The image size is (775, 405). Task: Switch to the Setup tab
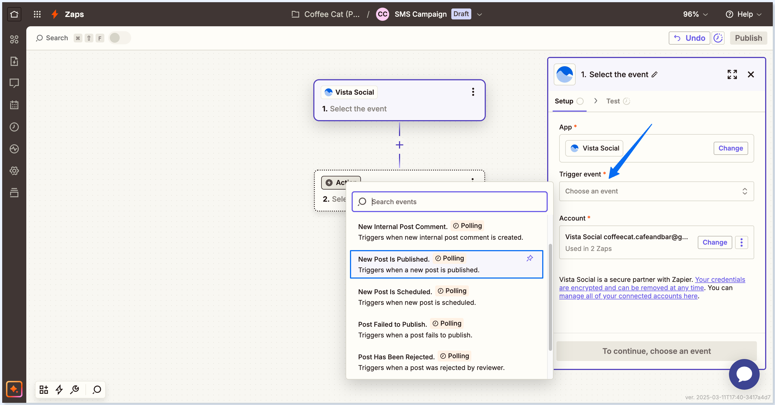[x=569, y=101]
